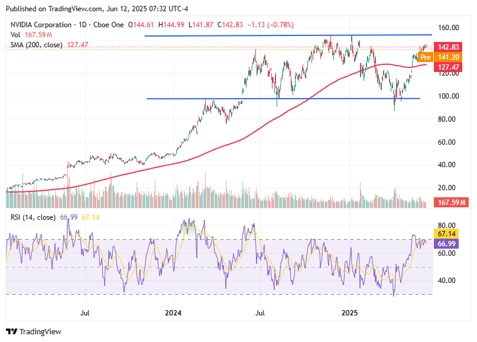This screenshot has width=477, height=342.
Task: Click the high value H144.99
Action: pyautogui.click(x=171, y=25)
